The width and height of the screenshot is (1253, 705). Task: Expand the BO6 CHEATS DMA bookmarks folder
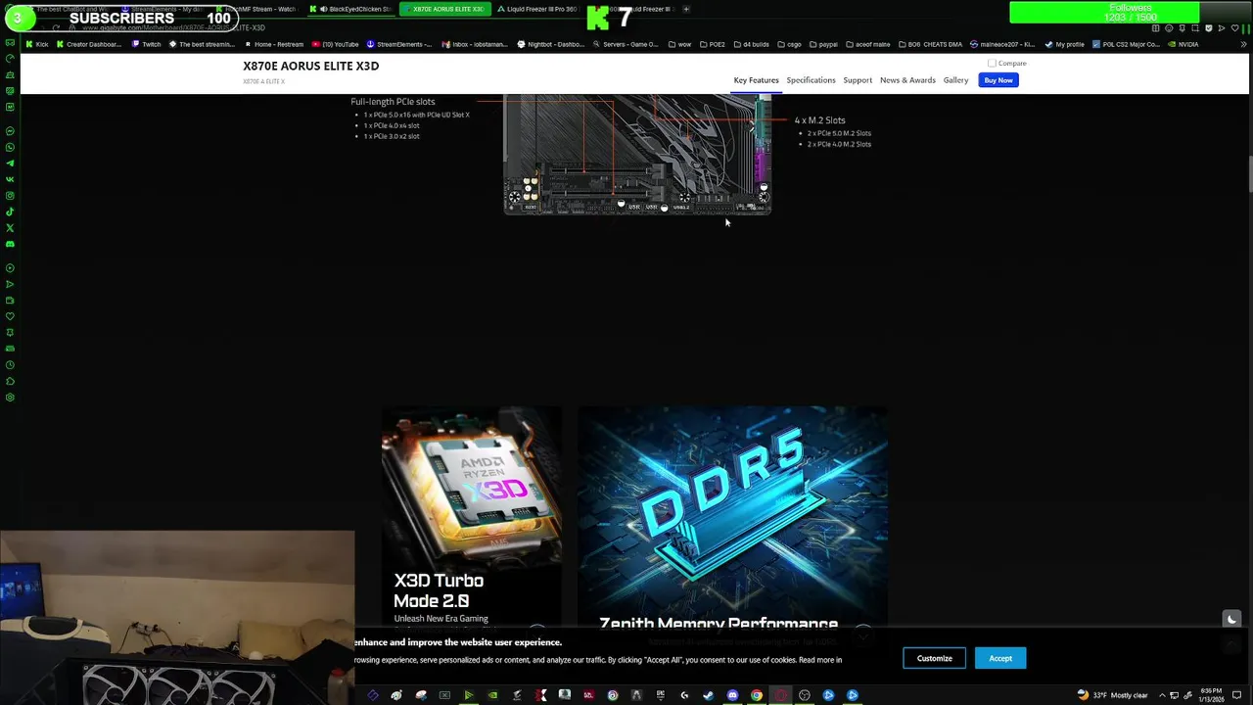[x=930, y=44]
